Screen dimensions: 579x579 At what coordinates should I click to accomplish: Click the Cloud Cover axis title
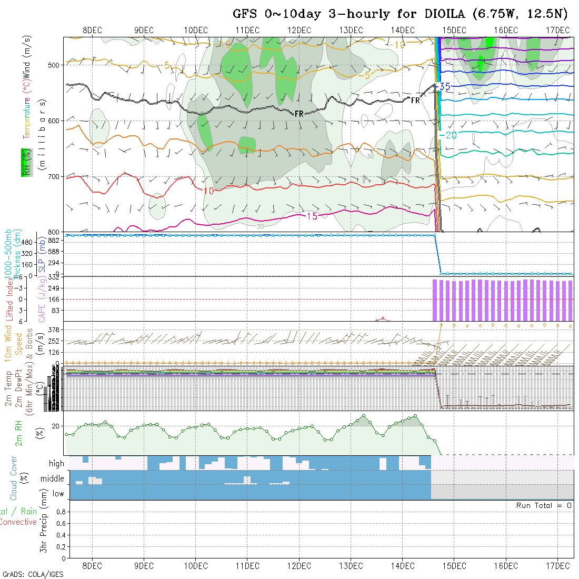point(14,478)
